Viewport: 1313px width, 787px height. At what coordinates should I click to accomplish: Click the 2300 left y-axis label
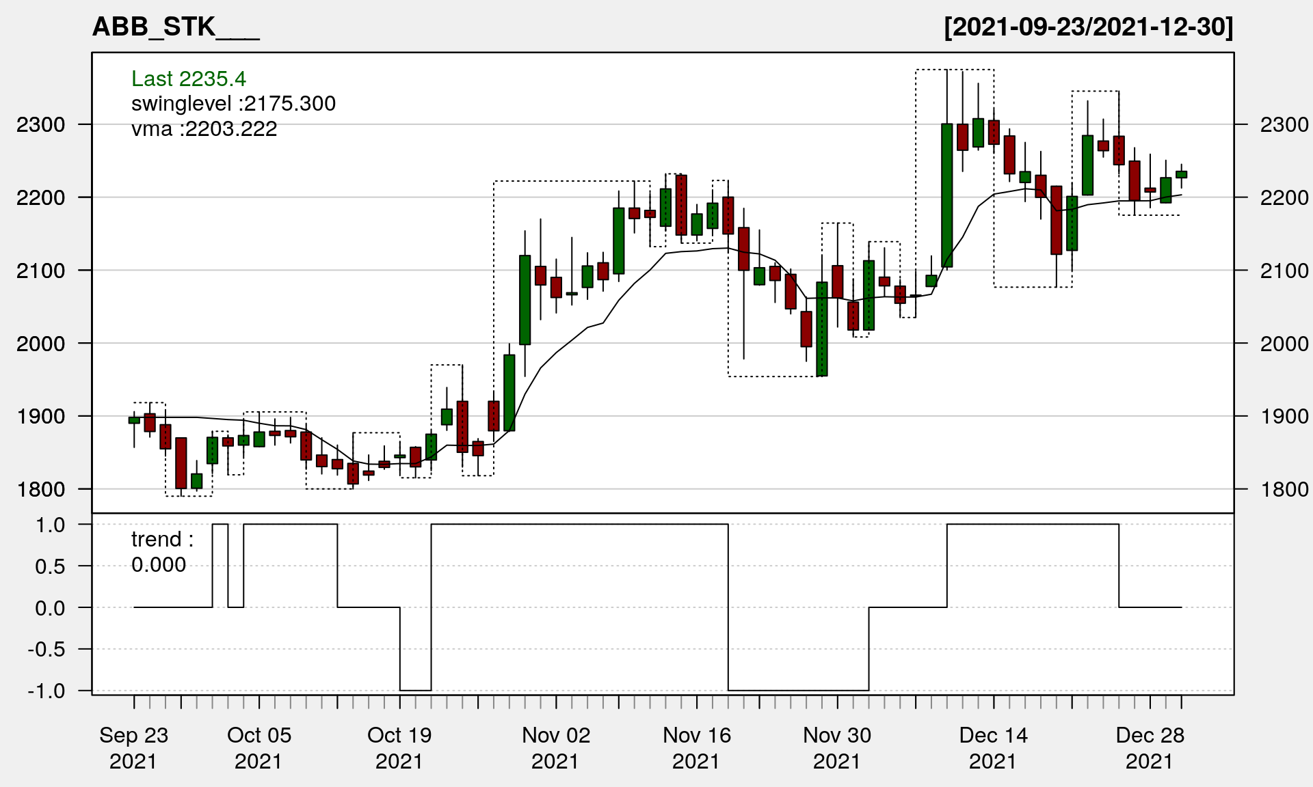(41, 125)
